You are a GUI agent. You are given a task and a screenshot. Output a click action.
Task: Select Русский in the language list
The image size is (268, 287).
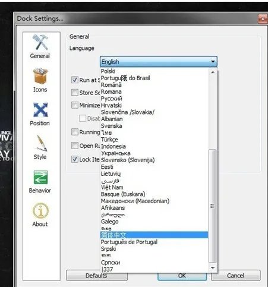(154, 99)
